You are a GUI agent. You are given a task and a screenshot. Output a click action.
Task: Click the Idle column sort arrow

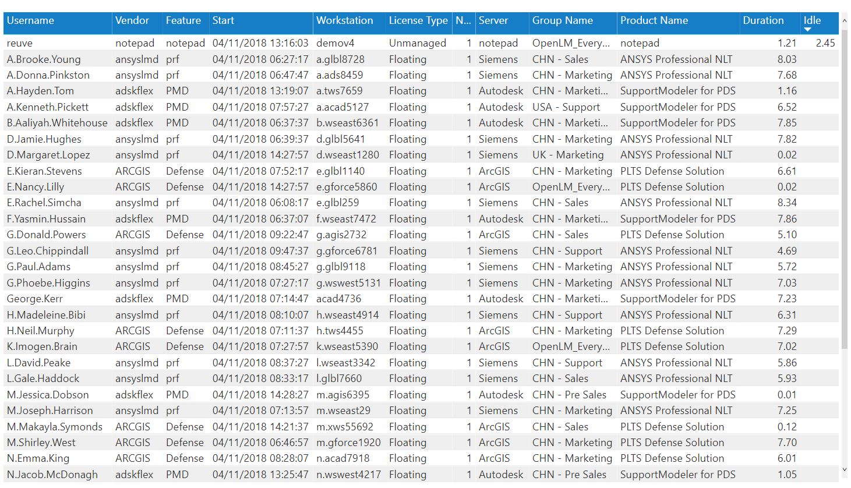[x=807, y=29]
